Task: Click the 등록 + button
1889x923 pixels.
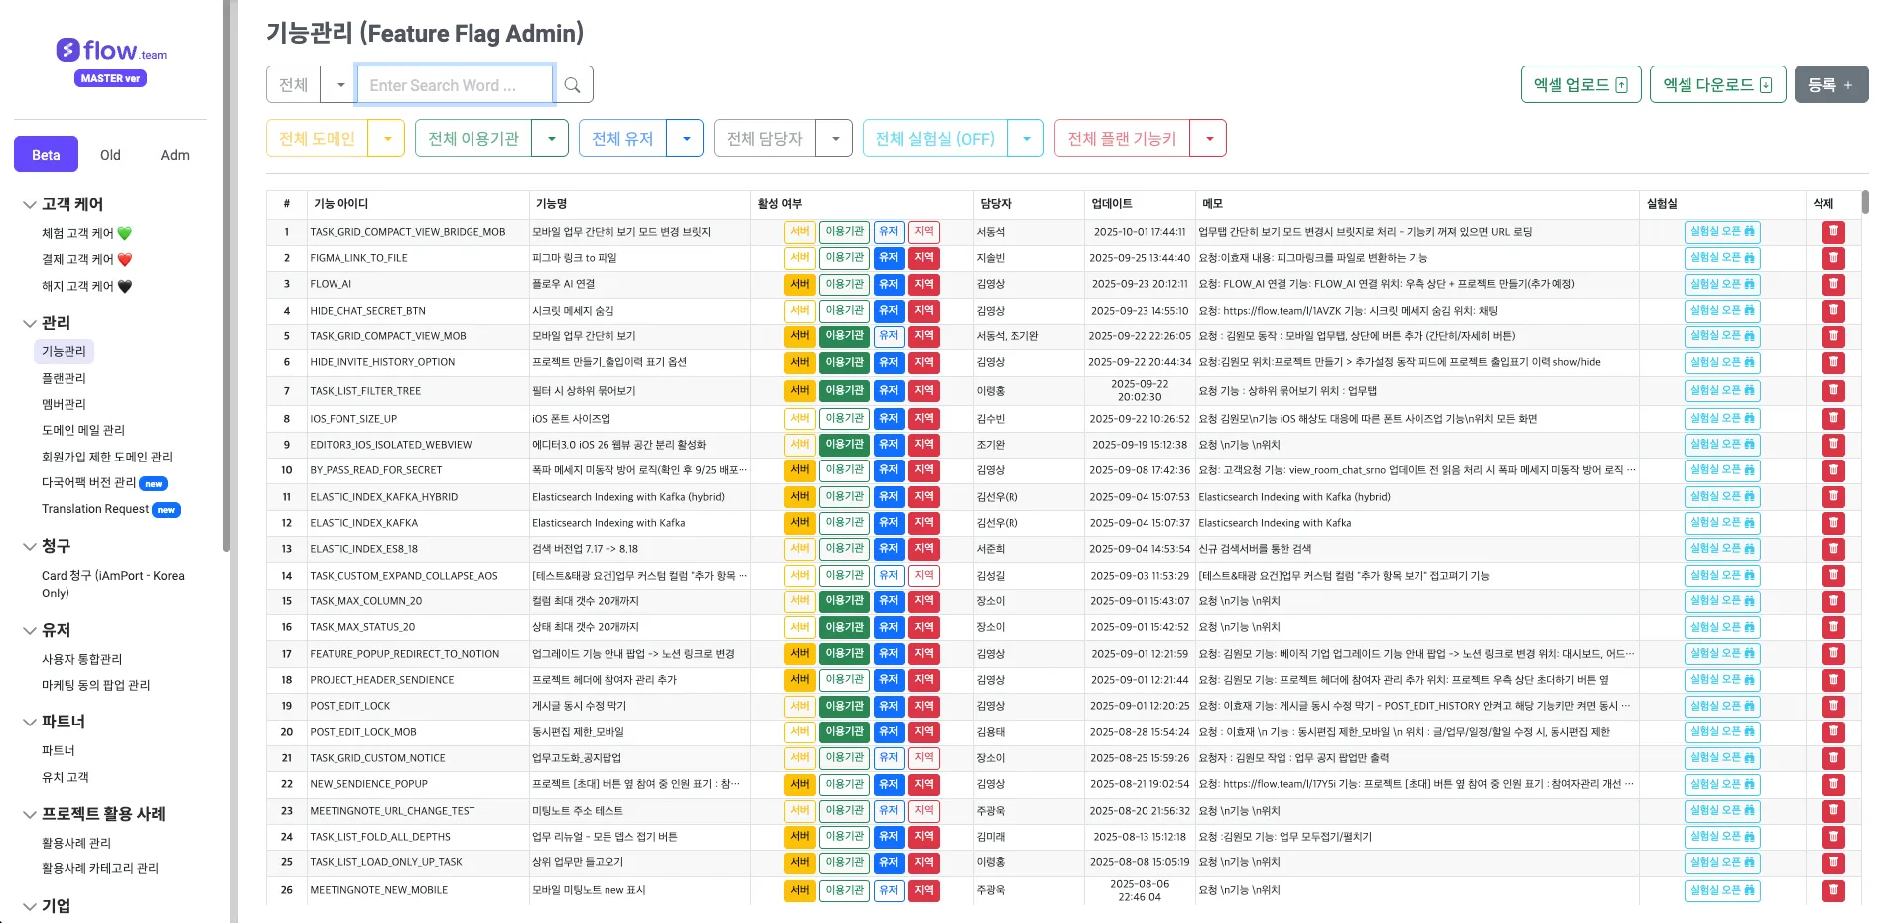Action: [x=1830, y=85]
